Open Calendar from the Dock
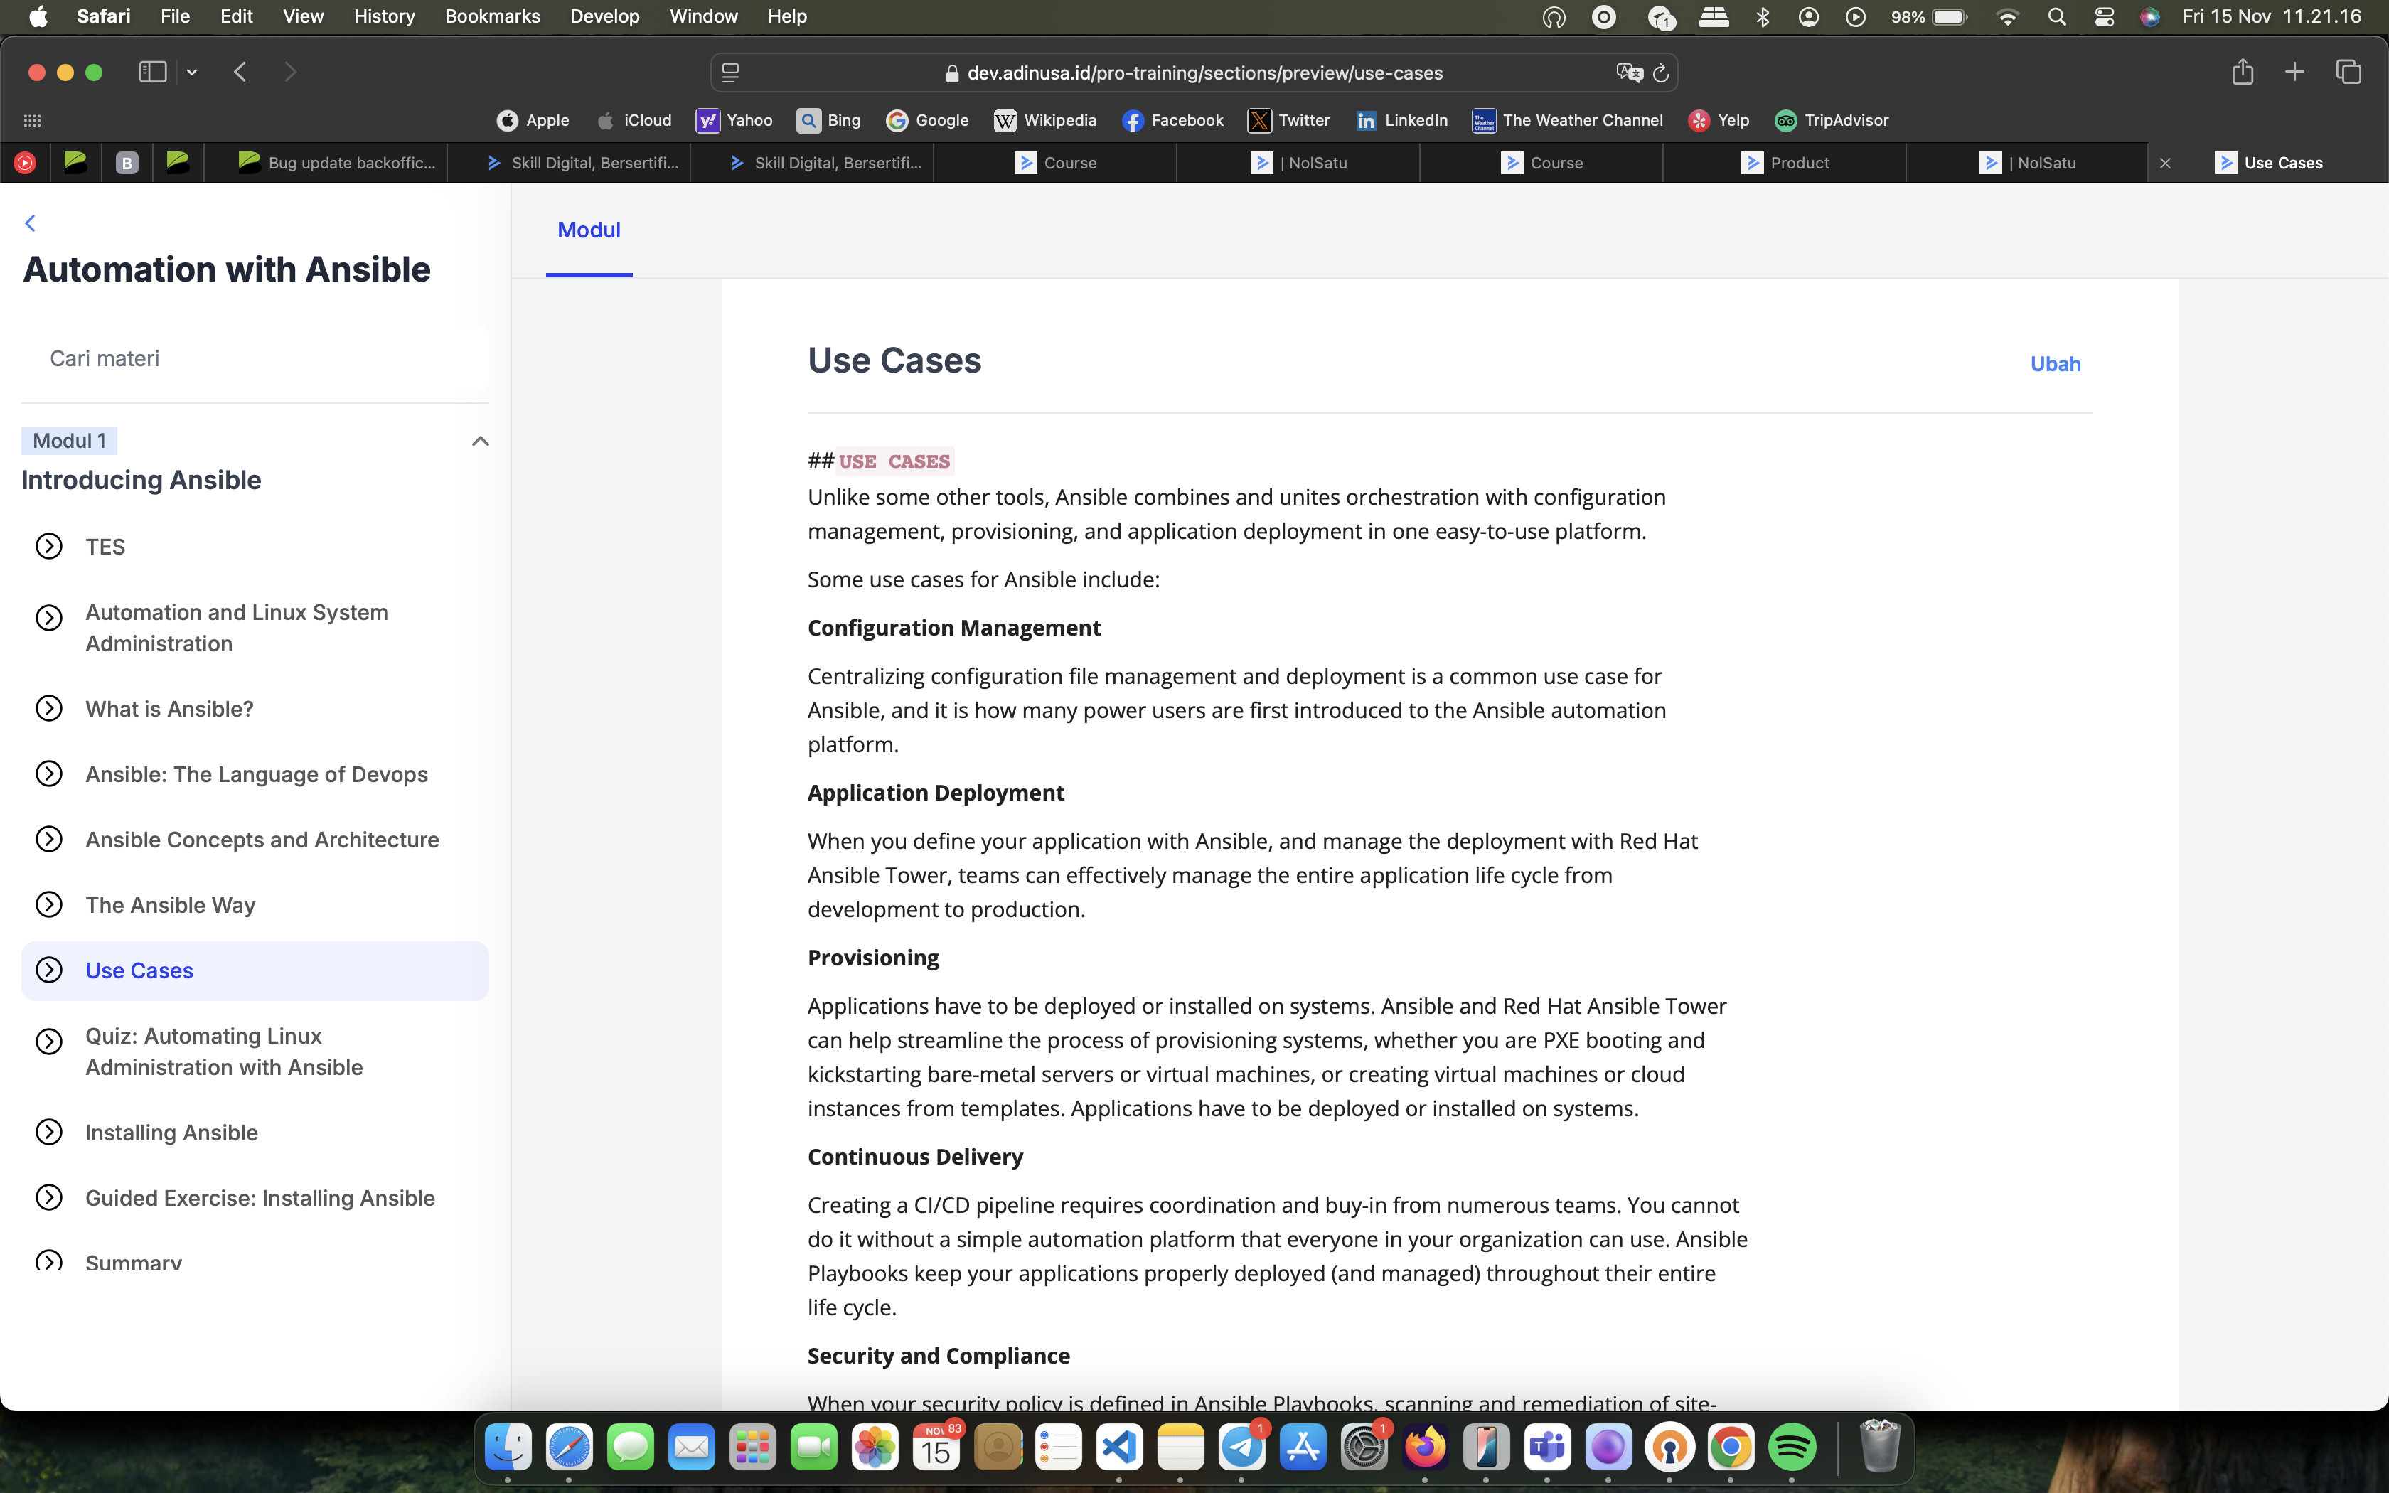 click(x=936, y=1447)
